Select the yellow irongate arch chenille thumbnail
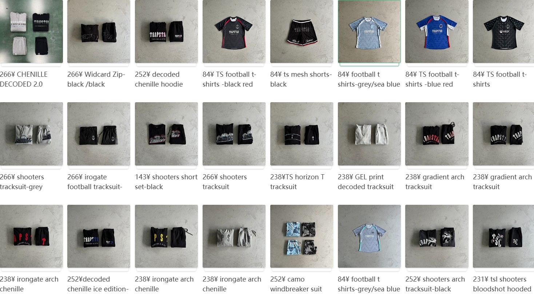 [166, 236]
